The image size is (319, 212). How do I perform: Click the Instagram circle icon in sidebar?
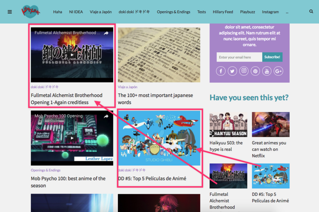244,71
